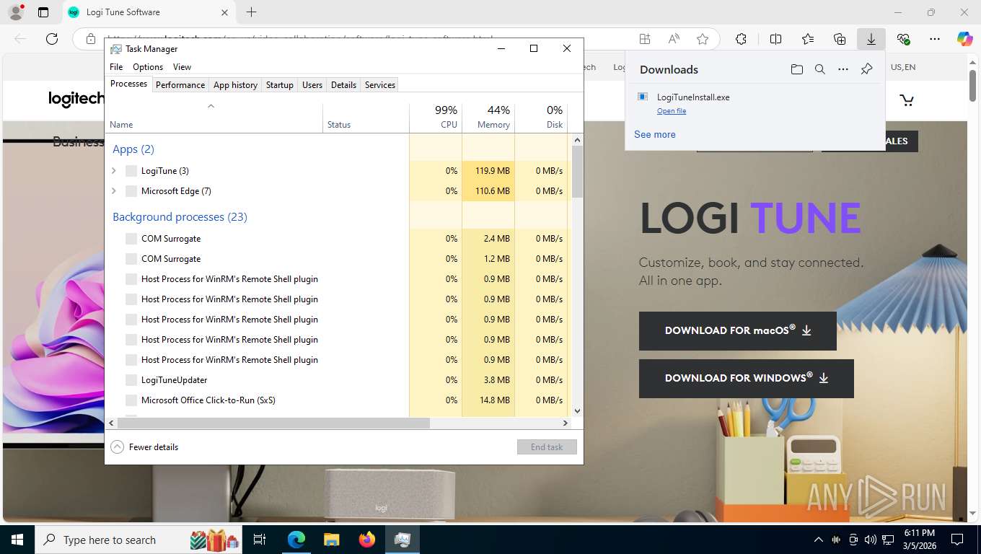Add page to favorites star icon
Screen dimensions: 981x554
click(x=703, y=39)
